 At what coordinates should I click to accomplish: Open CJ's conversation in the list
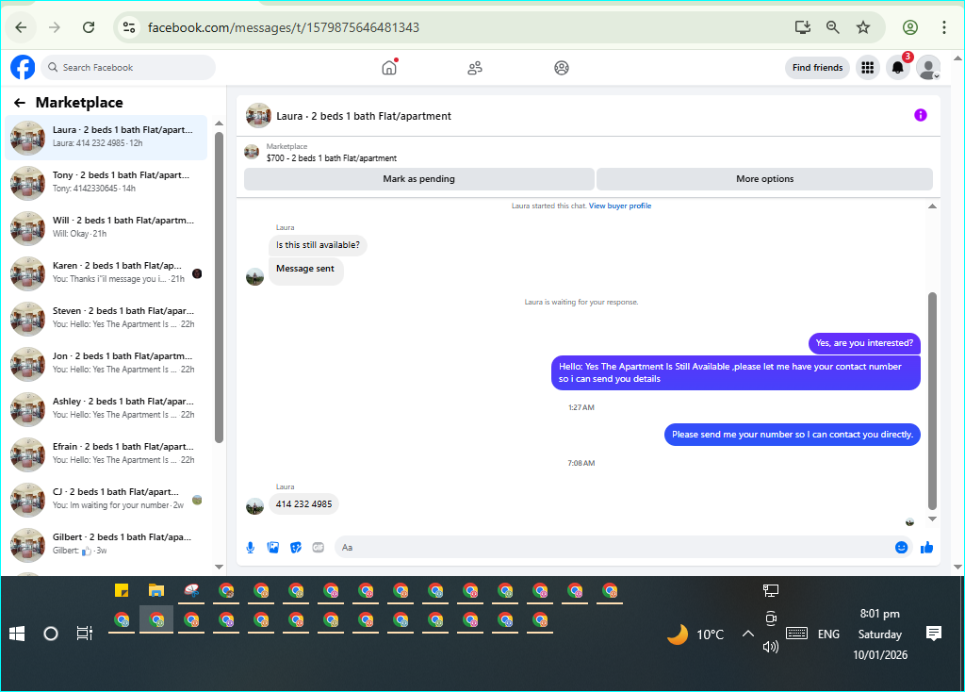coord(106,500)
